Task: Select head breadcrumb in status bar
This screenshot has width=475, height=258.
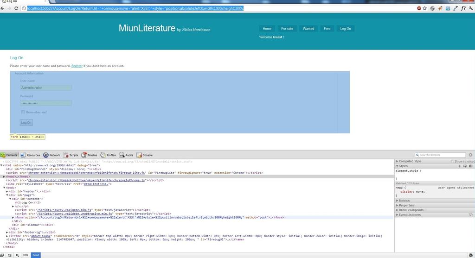Action: [x=36, y=255]
